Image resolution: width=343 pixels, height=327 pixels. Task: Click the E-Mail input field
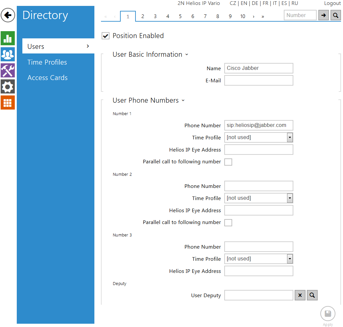click(258, 80)
